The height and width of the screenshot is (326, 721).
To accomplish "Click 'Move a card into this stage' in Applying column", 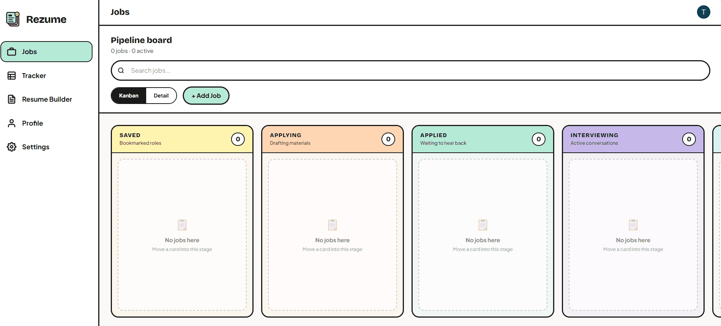I will point(333,249).
